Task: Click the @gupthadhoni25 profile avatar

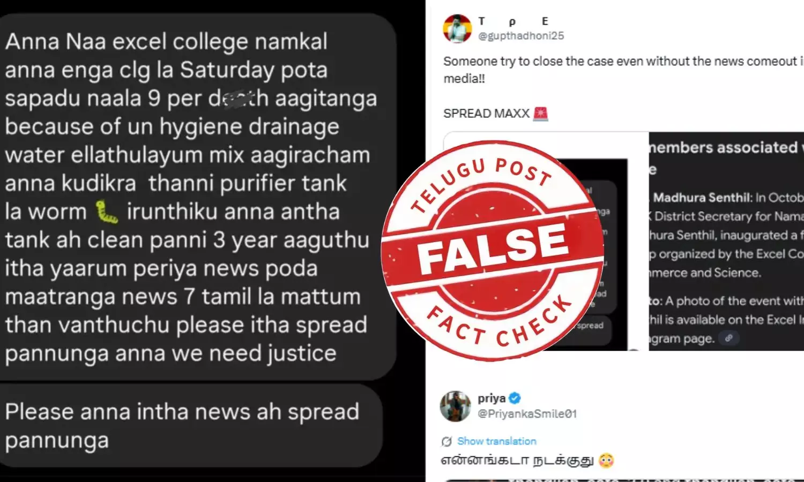Action: click(457, 29)
